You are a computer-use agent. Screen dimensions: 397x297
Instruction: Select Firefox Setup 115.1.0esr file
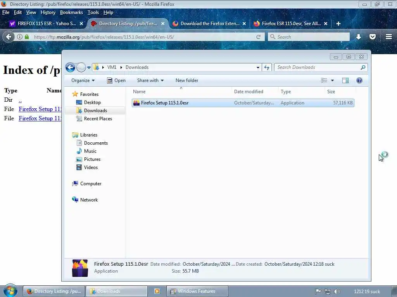coord(243,103)
